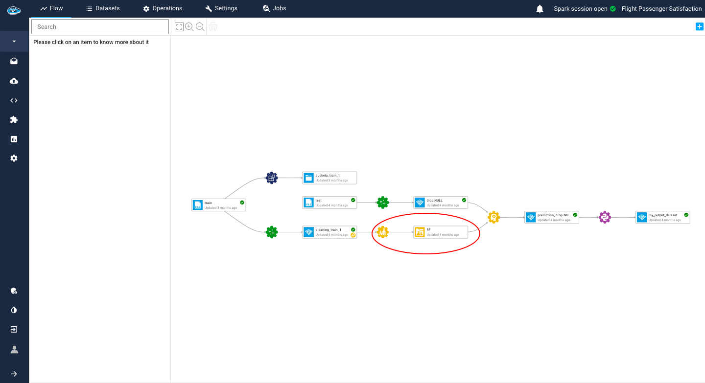Switch to the Datasets tab
The height and width of the screenshot is (383, 705).
coord(103,8)
